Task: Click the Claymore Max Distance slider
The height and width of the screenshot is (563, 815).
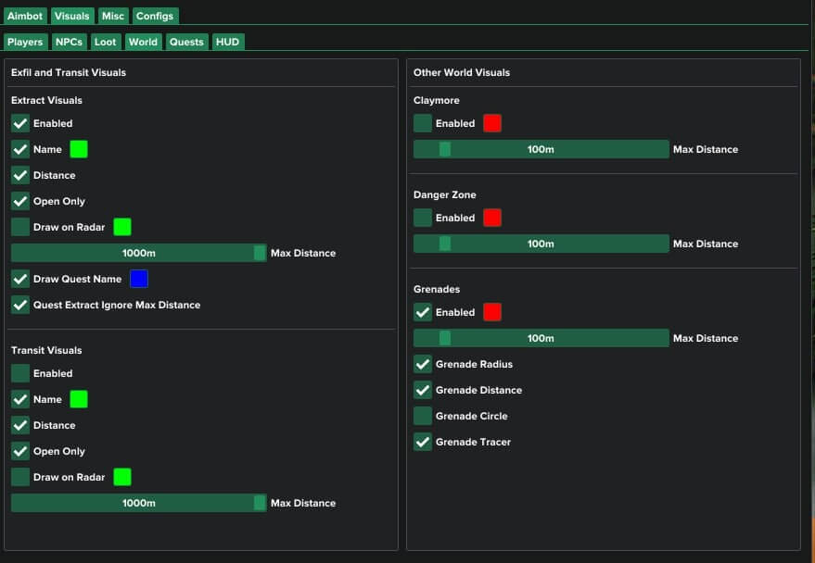Action: point(541,149)
